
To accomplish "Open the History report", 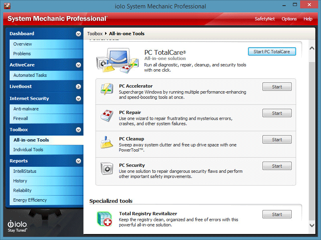I will coord(47,181).
